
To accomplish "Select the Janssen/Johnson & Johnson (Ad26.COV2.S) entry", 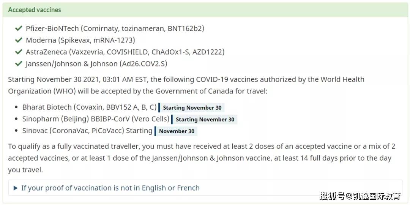I will point(96,64).
